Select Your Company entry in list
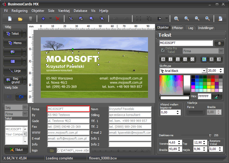This screenshot has height=163, width=229. [14, 134]
